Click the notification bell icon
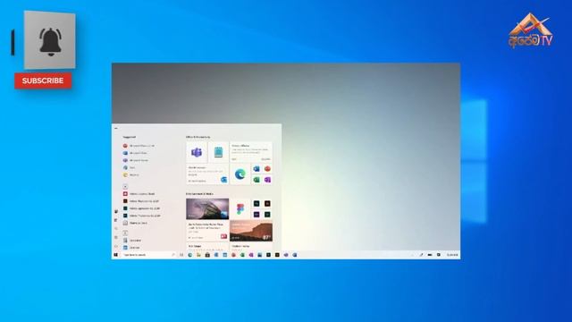The width and height of the screenshot is (572, 322). [x=50, y=42]
